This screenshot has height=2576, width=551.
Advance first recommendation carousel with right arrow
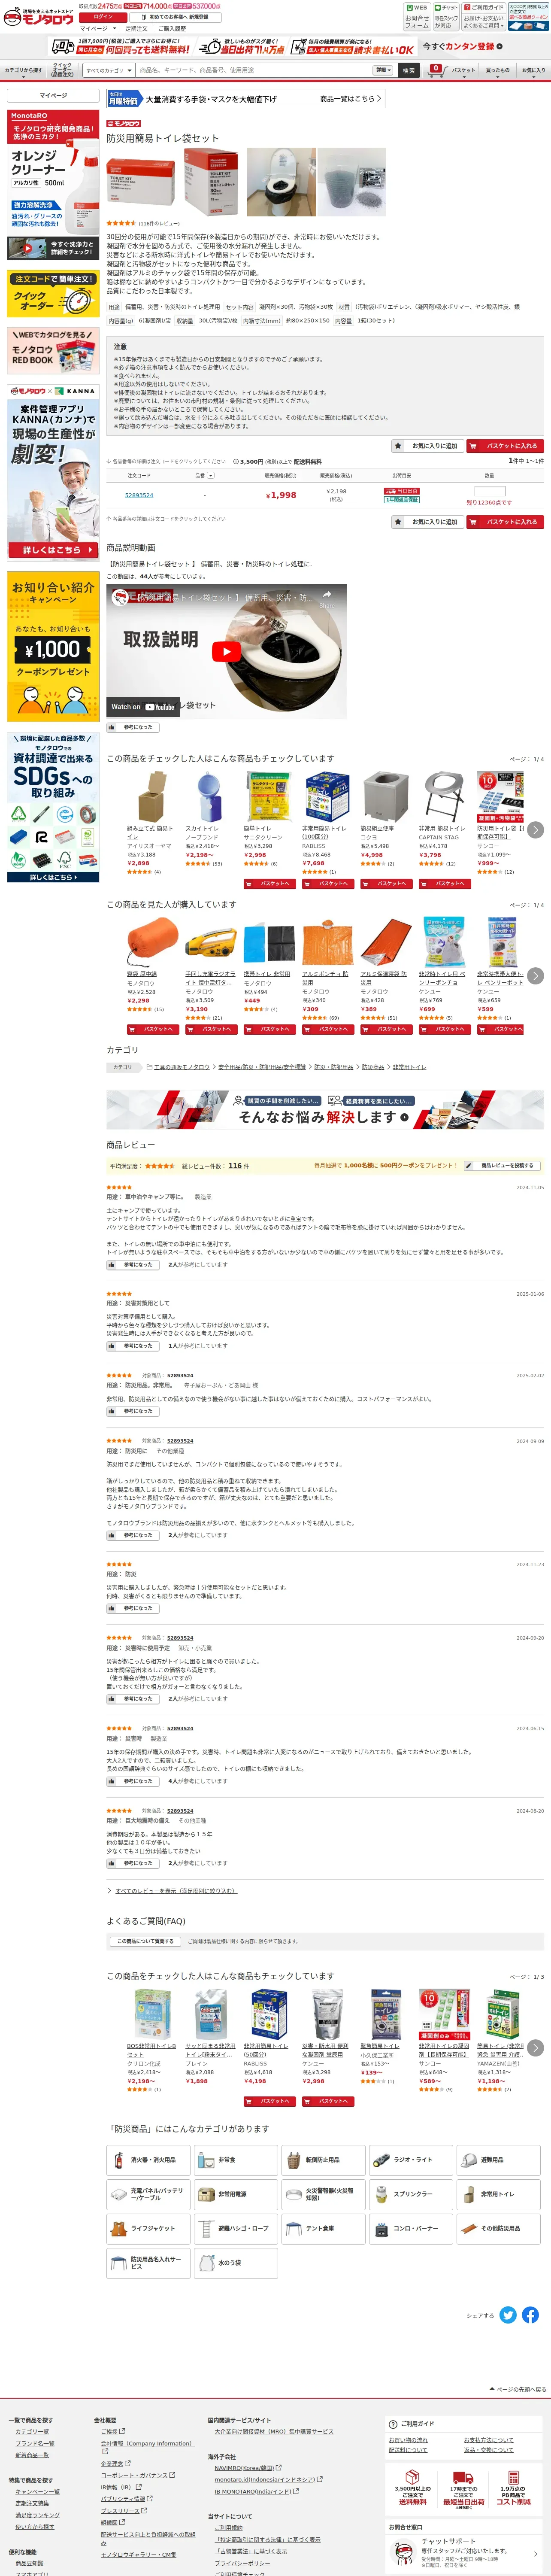coord(536,830)
